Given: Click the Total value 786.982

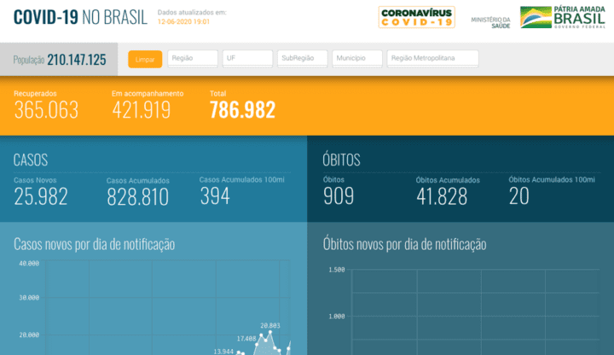Looking at the screenshot, I should pos(242,110).
